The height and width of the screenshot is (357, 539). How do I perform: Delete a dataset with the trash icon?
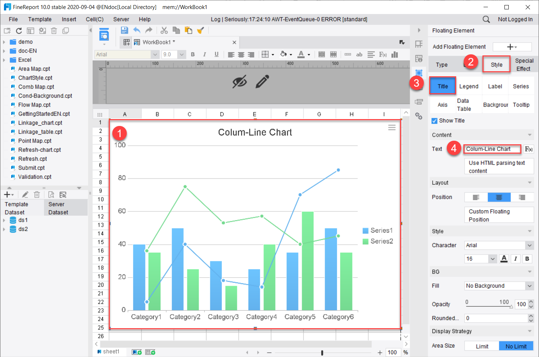37,194
